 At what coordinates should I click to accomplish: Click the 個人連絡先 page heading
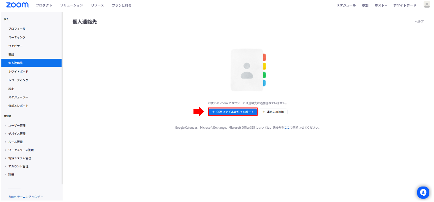(x=85, y=22)
